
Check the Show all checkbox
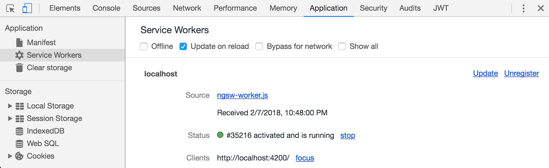(342, 46)
